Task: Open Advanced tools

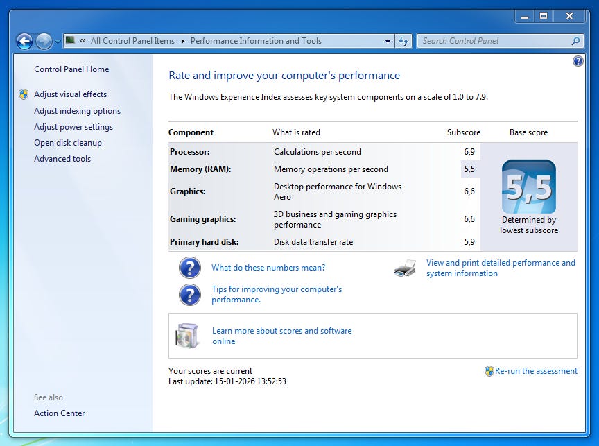Action: click(x=62, y=159)
